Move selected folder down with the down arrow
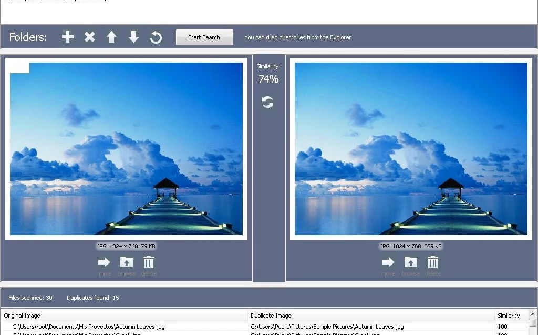The image size is (538, 335). [x=133, y=37]
